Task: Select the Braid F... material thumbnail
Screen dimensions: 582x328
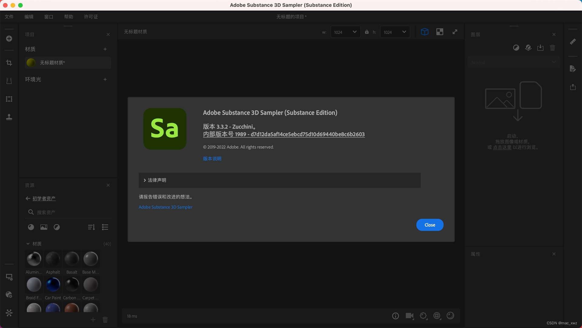Action: tap(34, 285)
